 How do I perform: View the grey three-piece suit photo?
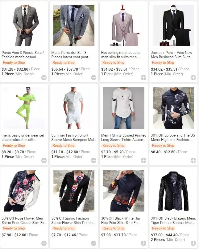(x=24, y=25)
